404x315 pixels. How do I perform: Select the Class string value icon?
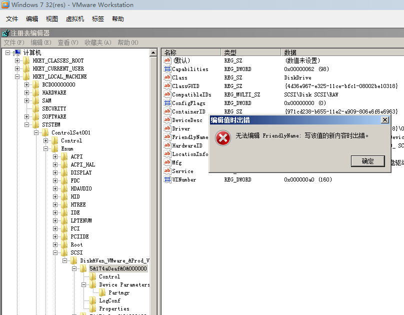(x=167, y=77)
